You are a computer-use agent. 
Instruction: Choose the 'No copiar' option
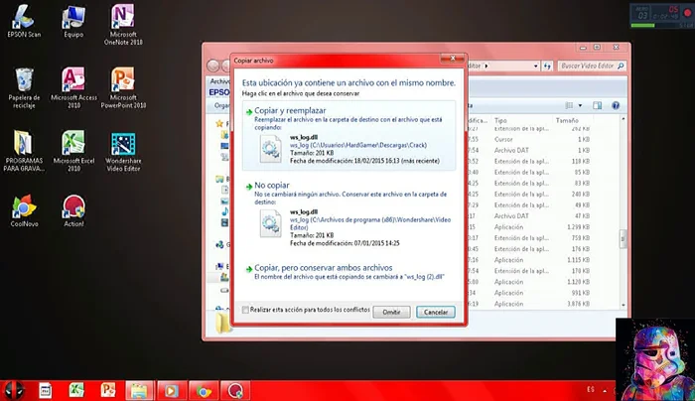[274, 187]
